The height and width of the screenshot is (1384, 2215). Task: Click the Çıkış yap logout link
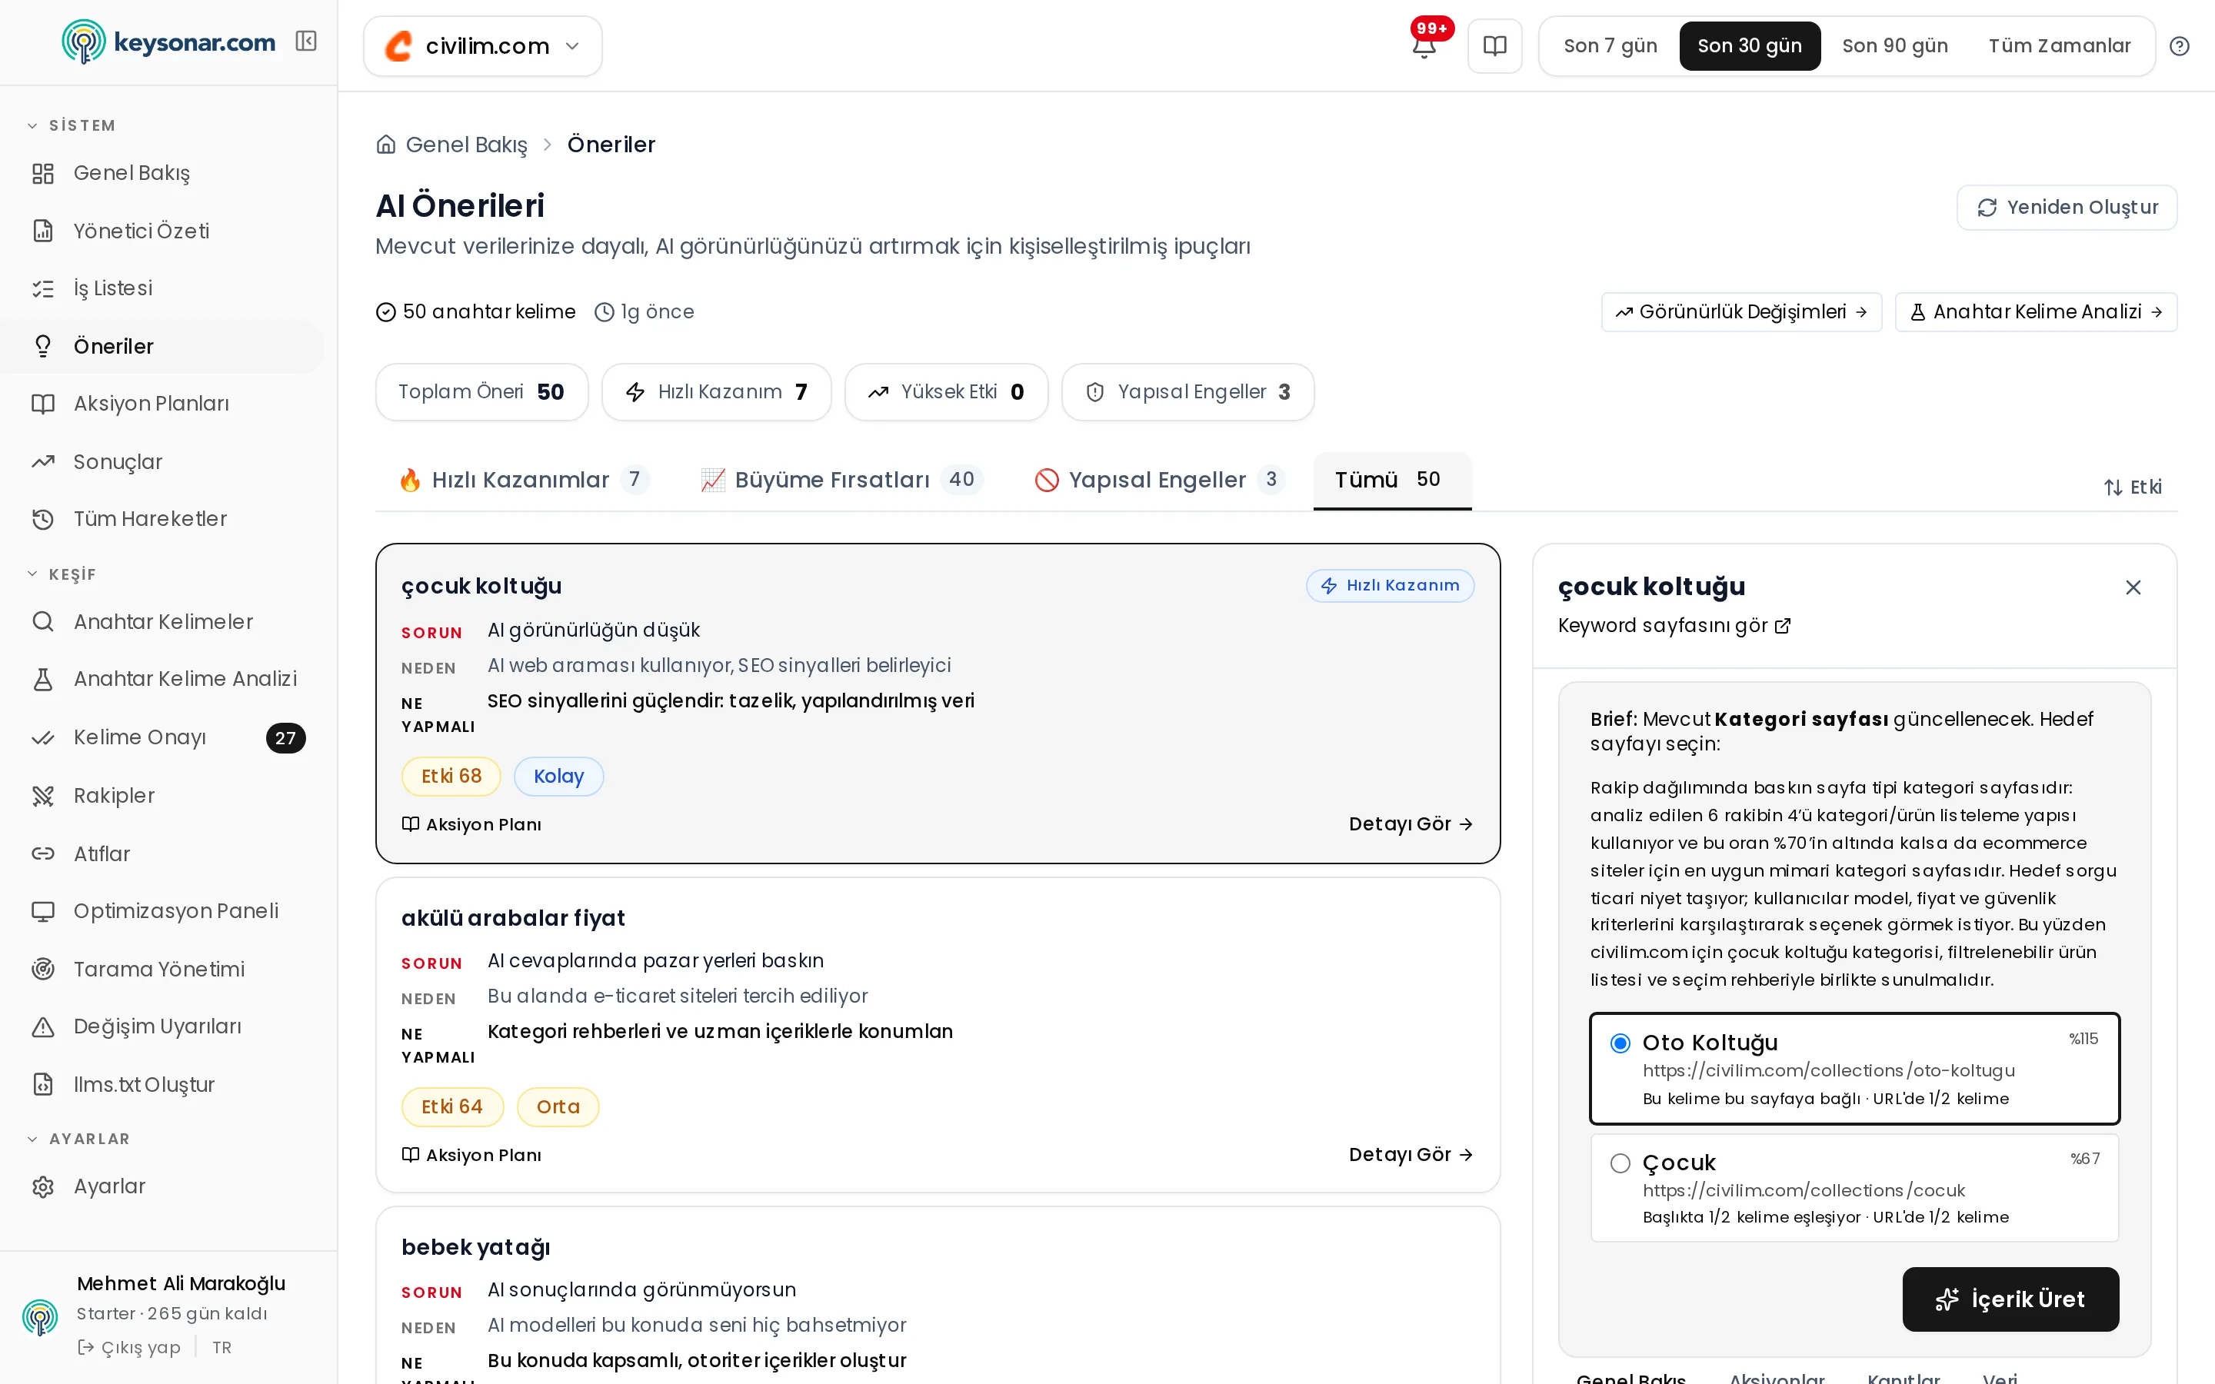tap(129, 1347)
